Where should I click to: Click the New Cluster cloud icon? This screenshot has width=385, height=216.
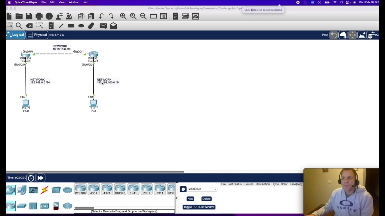(x=343, y=35)
